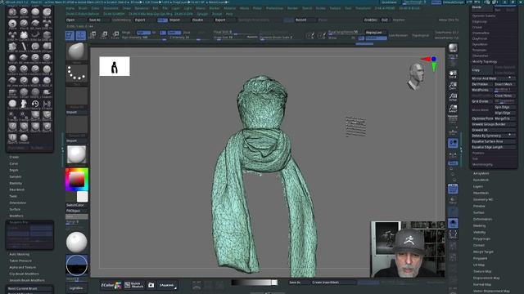Click the GrabDoc button
Screen dimensions: 524x294
[x=371, y=20]
